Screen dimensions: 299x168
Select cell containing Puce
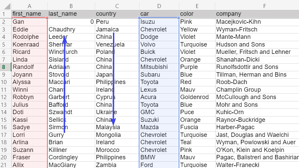tap(197, 112)
